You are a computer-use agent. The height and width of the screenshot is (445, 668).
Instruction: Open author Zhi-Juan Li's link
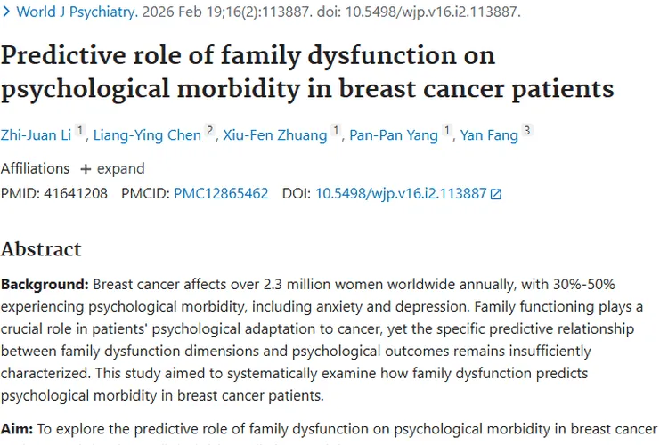tap(35, 134)
